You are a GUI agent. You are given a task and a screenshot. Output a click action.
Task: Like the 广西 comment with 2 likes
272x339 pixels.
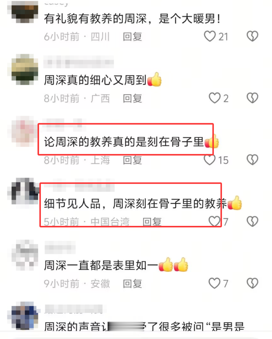pyautogui.click(x=215, y=98)
